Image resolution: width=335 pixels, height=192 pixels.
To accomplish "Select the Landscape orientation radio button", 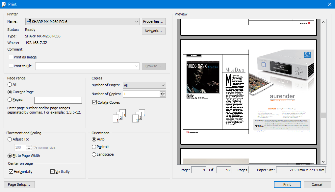I will pyautogui.click(x=94, y=154).
